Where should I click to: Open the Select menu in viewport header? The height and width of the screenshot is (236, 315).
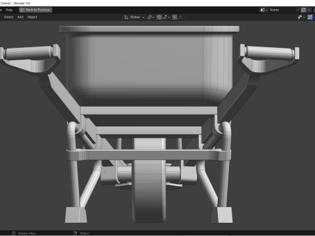[x=9, y=17]
